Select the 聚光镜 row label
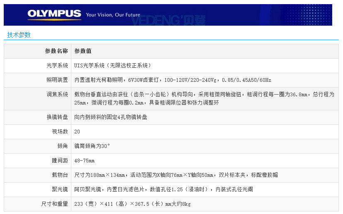 [x=60, y=189]
